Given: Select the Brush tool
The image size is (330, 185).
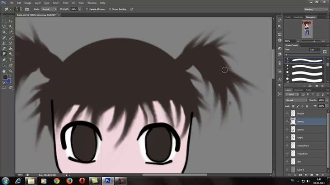Looking at the screenshot, I should coord(11,38).
